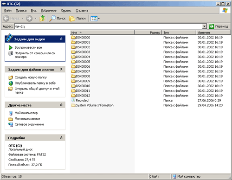Click the camera icon beside Получить от камеры
This screenshot has height=180, width=232.
11,53
